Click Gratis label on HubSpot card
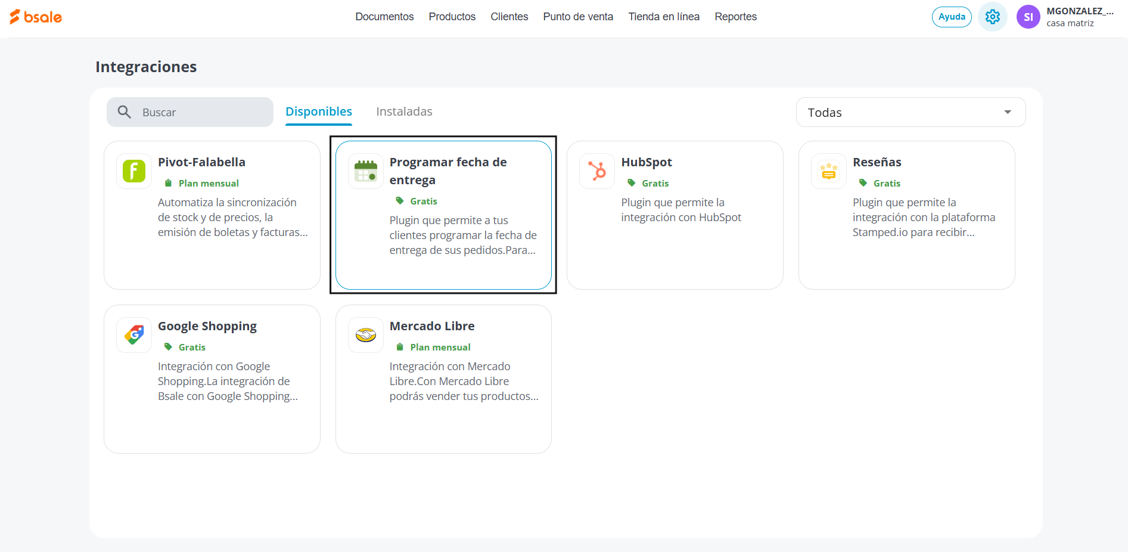The image size is (1128, 552). [x=655, y=183]
